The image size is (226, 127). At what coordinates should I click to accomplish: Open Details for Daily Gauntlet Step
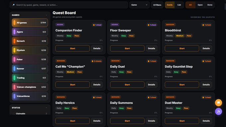(x=206, y=85)
